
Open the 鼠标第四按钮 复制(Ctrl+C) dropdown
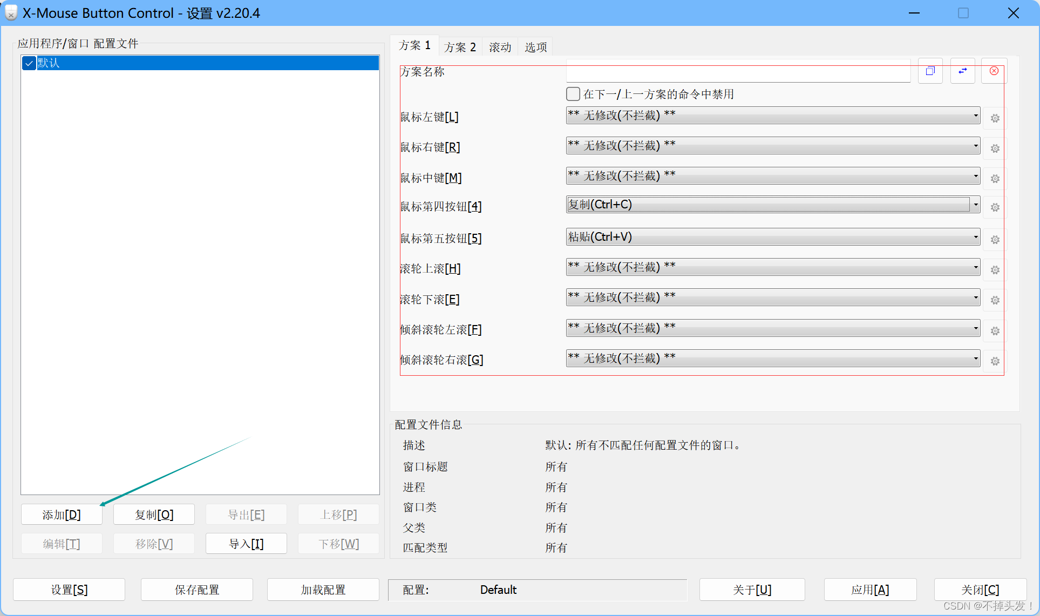[975, 205]
